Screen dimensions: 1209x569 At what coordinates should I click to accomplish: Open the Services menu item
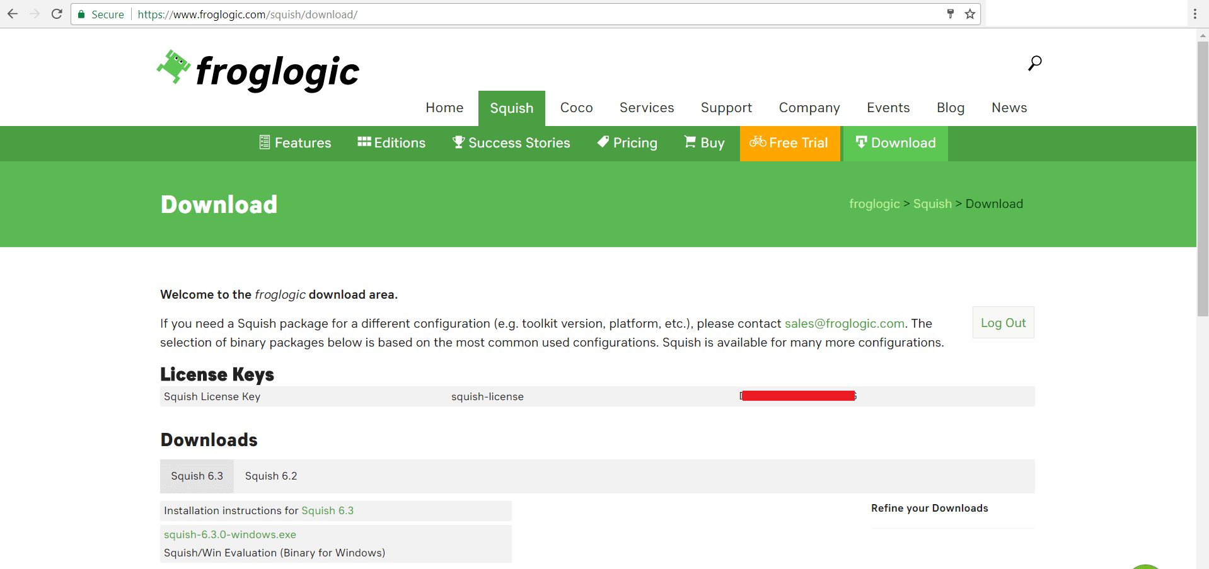point(647,108)
